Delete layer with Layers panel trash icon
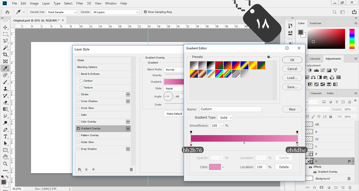This screenshot has height=191, width=359. [350, 188]
